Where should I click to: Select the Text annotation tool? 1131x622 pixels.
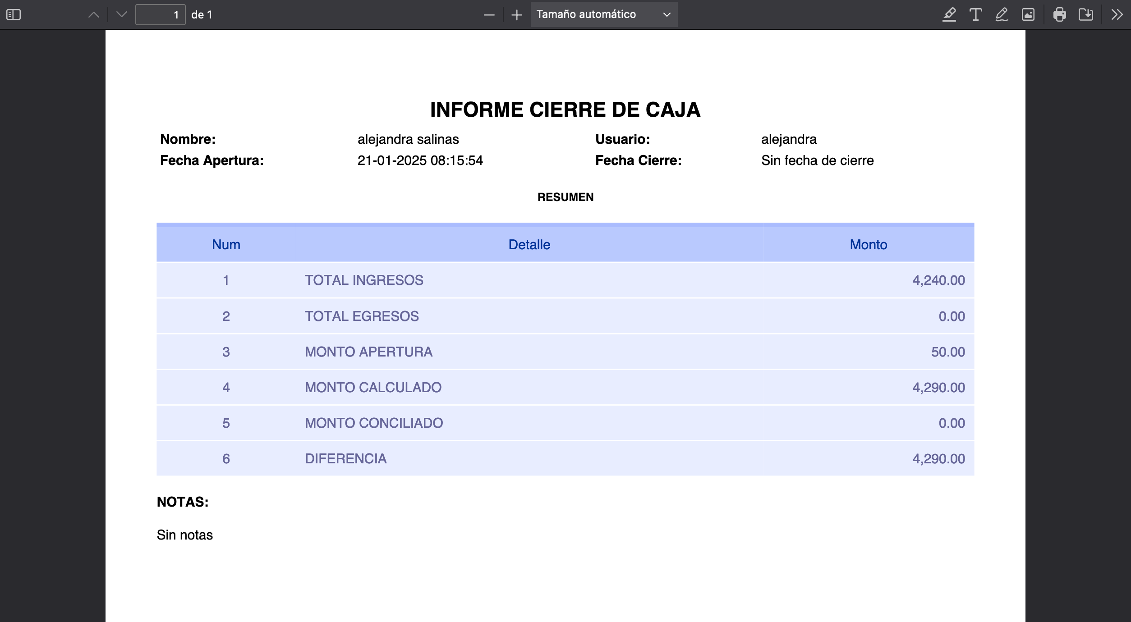[x=975, y=15]
